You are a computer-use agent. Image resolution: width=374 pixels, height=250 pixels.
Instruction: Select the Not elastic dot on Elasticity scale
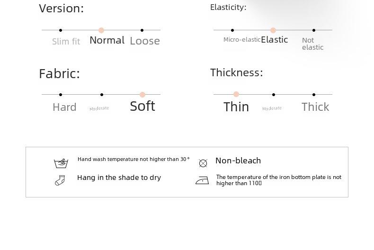pyautogui.click(x=314, y=30)
